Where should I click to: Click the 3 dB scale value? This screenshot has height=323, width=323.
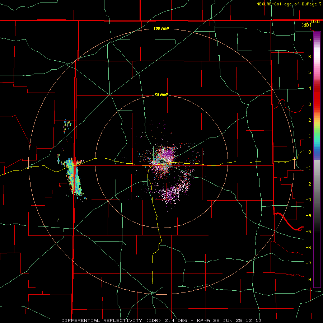(310, 104)
